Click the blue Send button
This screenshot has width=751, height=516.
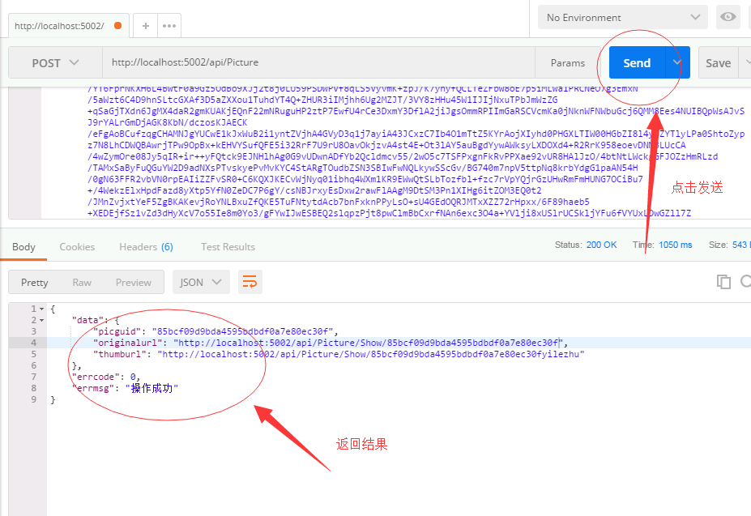click(637, 62)
